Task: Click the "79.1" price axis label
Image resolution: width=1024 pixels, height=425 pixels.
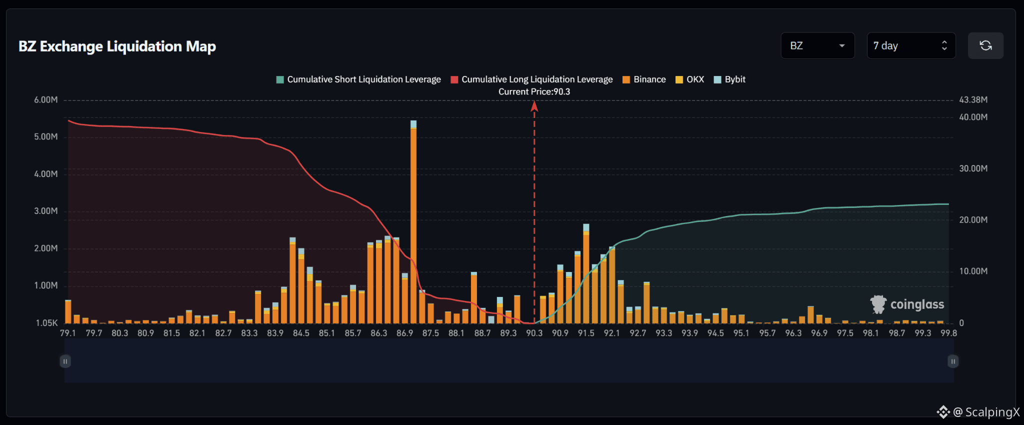Action: tap(68, 333)
